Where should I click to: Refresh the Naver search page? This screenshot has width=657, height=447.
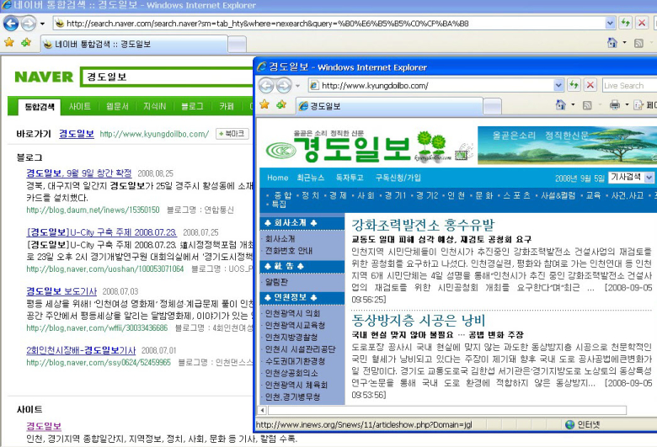(x=626, y=23)
